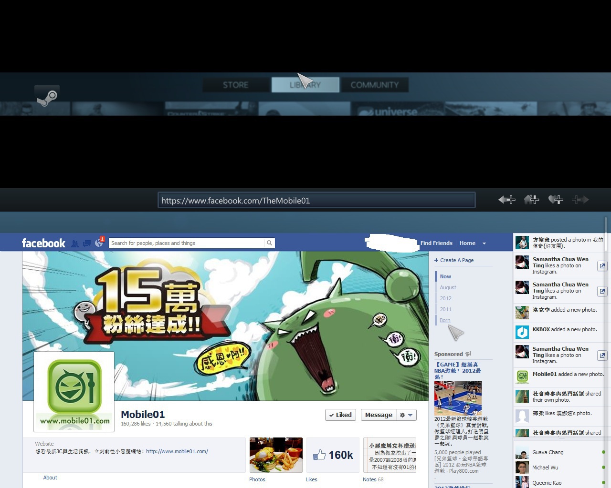
Task: Click the Notes 68 label
Action: (x=373, y=479)
